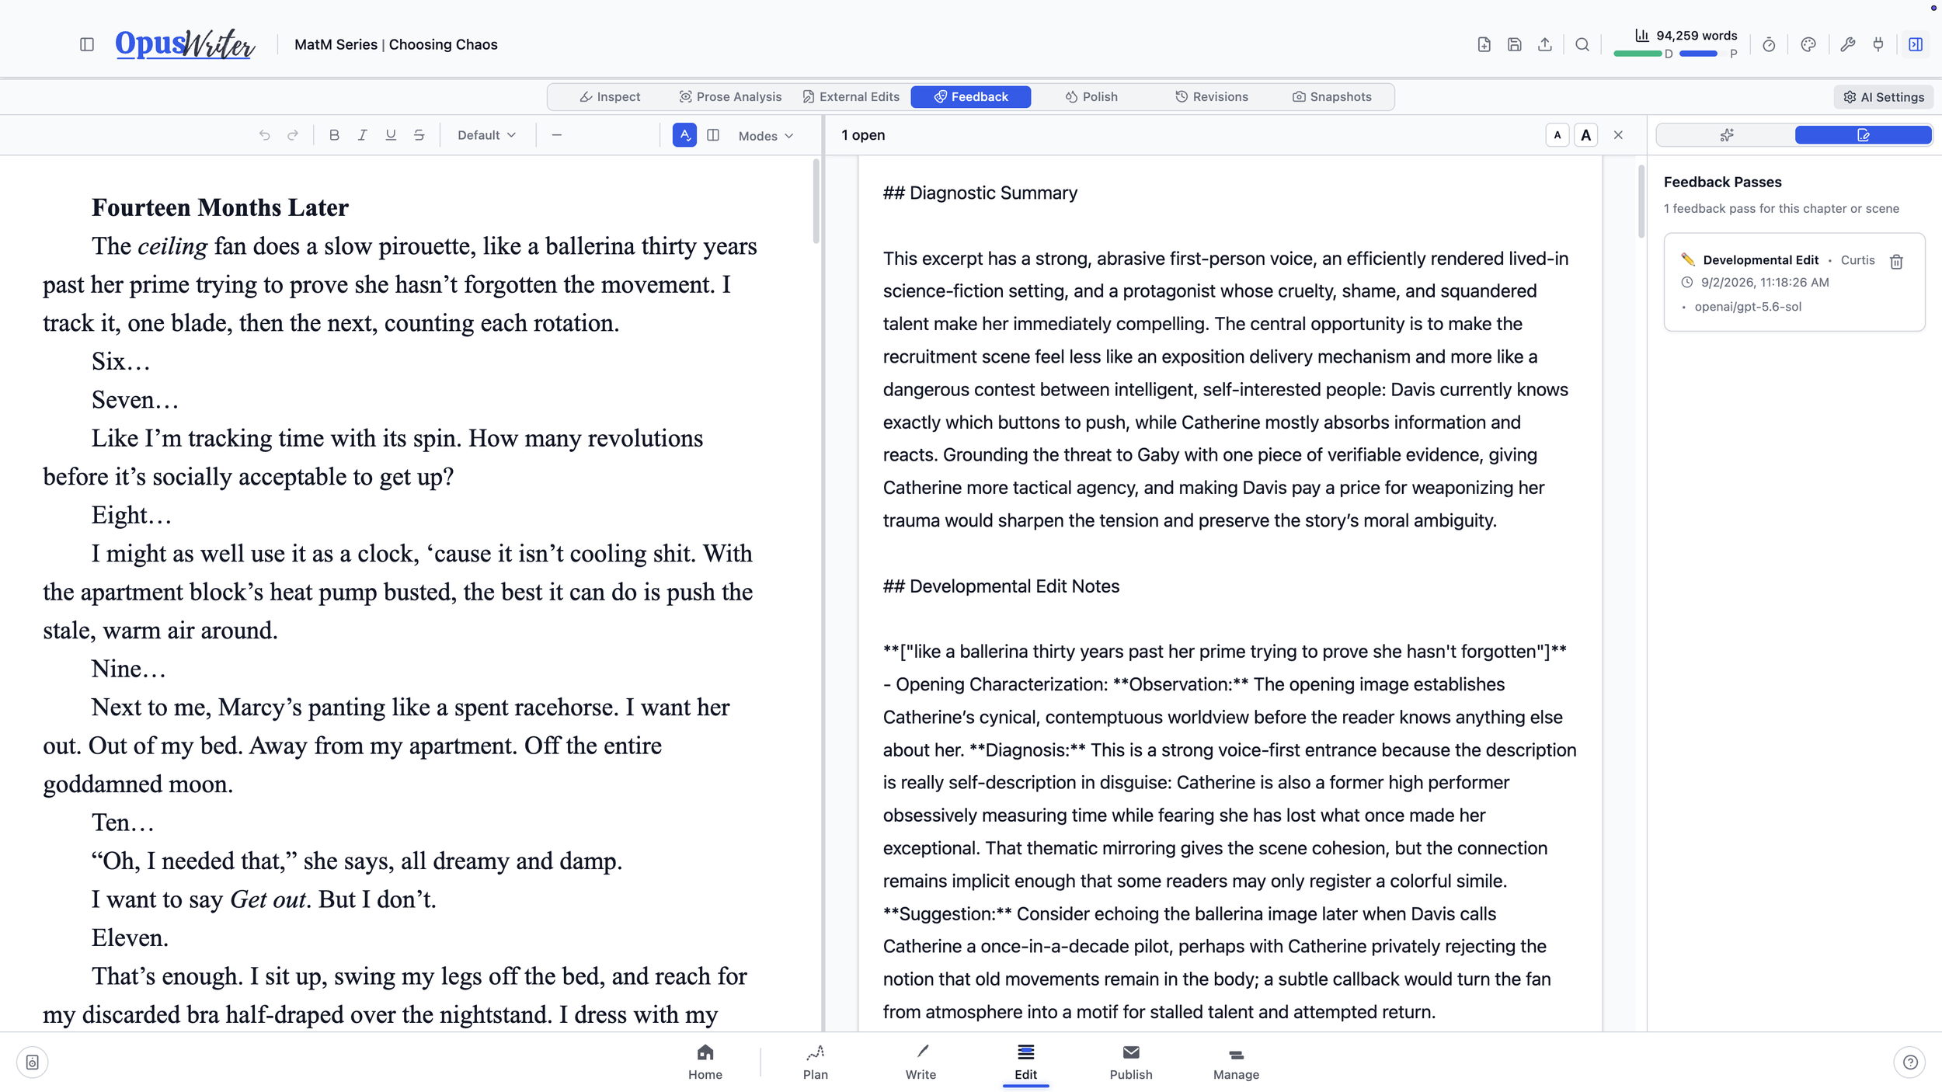
Task: Open the writing timer stopwatch icon
Action: tap(1769, 45)
